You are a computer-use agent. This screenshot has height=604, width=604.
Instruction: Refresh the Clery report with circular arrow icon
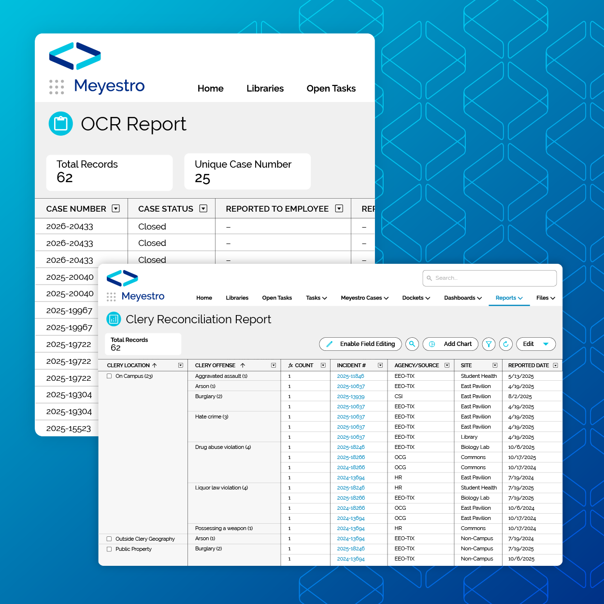(506, 344)
